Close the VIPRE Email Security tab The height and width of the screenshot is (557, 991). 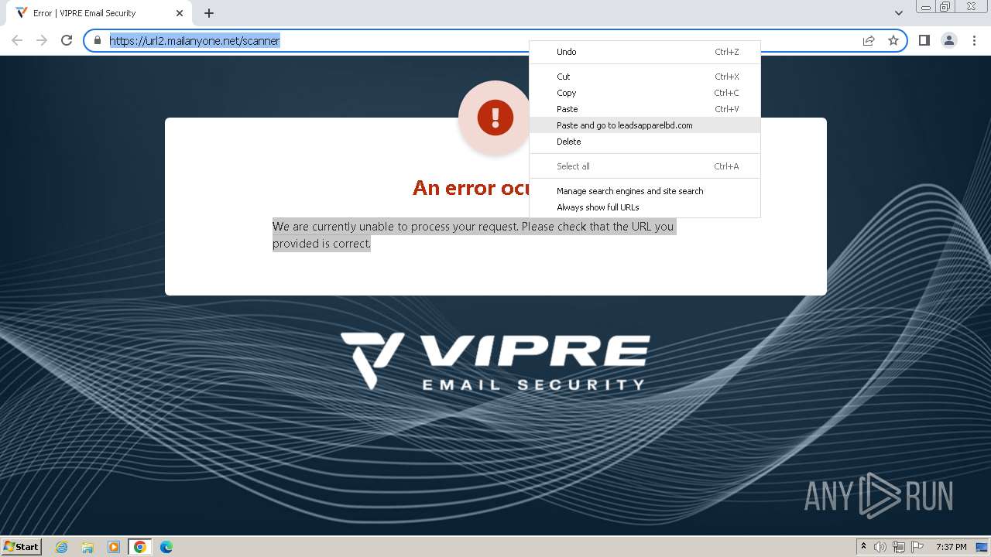(180, 13)
